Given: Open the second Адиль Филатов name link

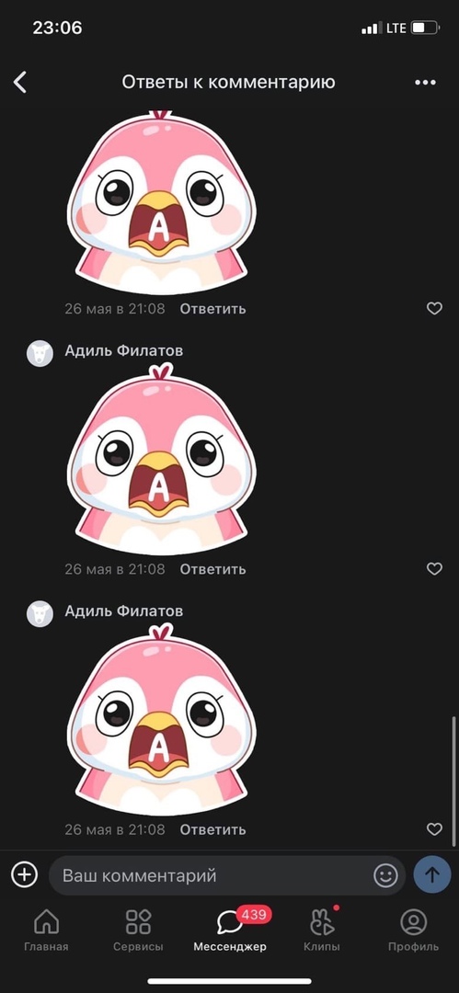Looking at the screenshot, I should (x=123, y=611).
